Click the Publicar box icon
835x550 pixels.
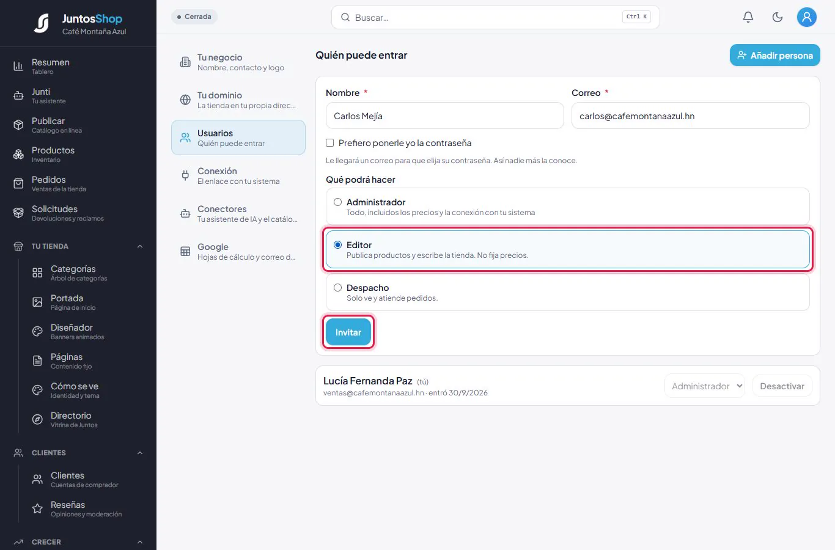[18, 125]
